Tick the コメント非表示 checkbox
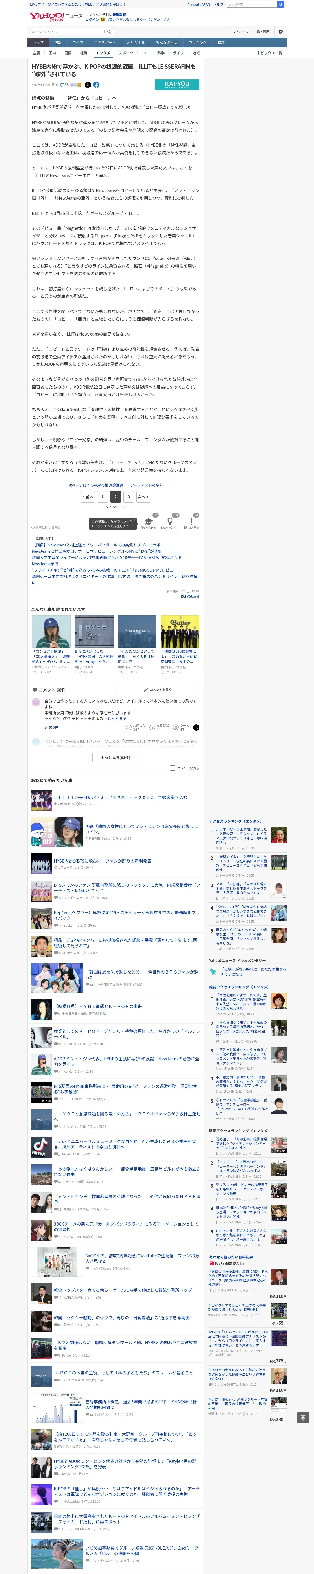The width and height of the screenshot is (314, 1574). (172, 768)
